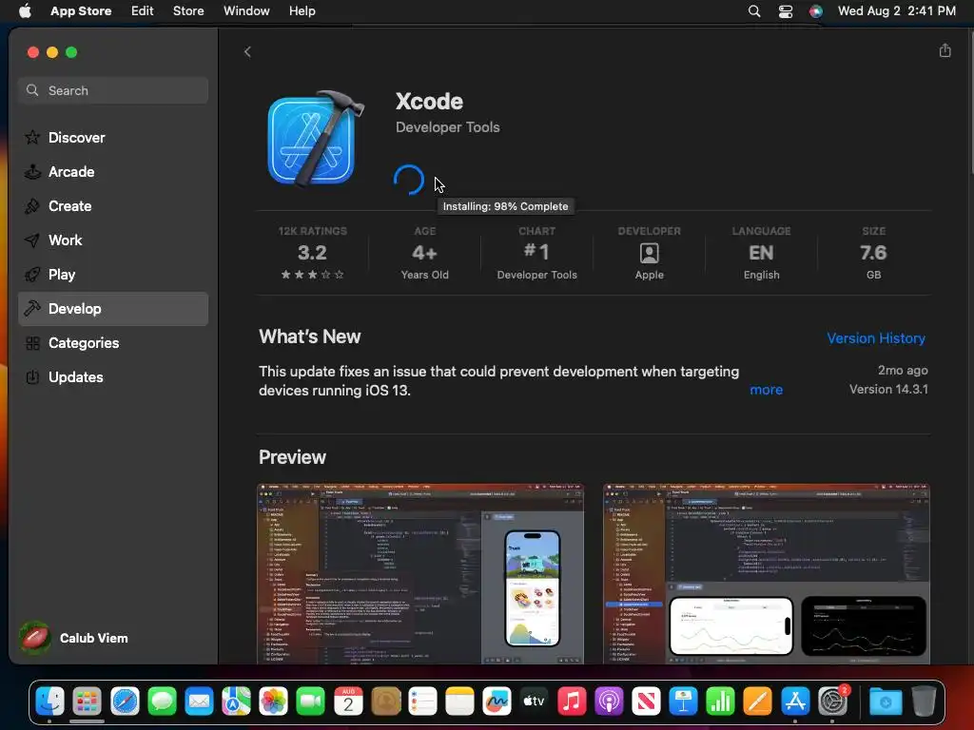Open Pages from the Dock

point(758,701)
